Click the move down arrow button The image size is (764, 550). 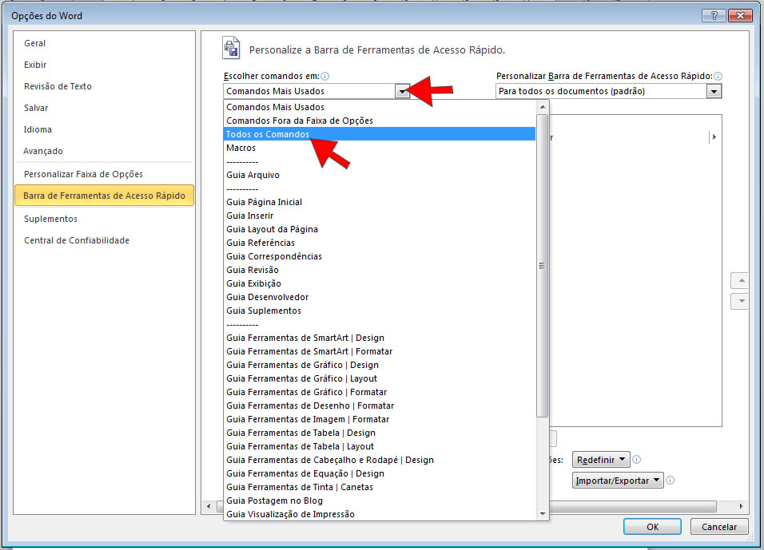741,301
